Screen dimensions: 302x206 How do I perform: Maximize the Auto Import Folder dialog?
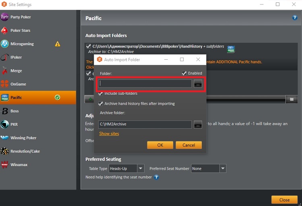click(182, 59)
